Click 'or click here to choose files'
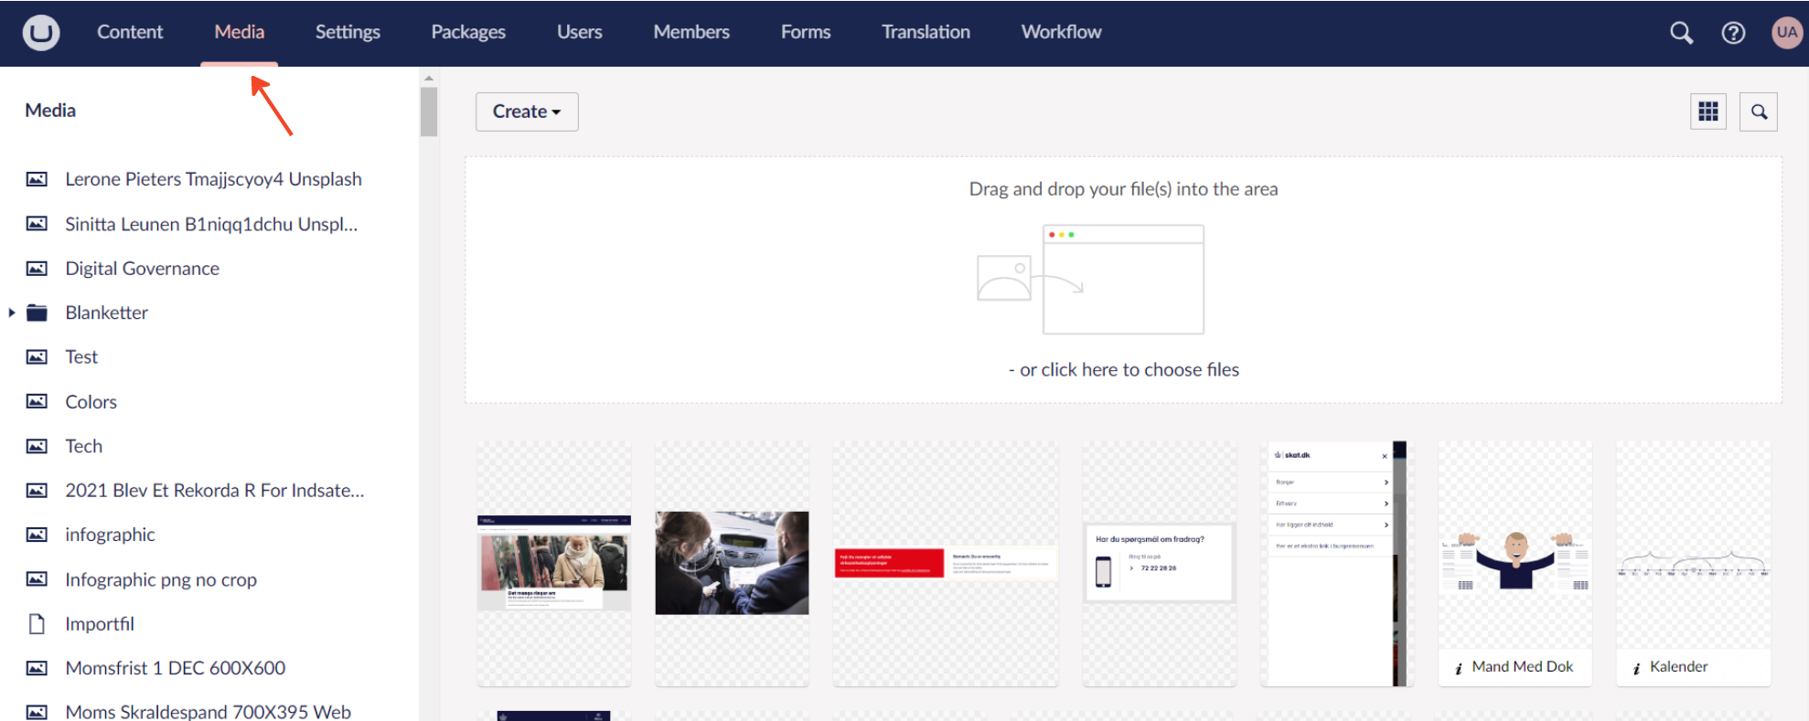 click(1123, 370)
